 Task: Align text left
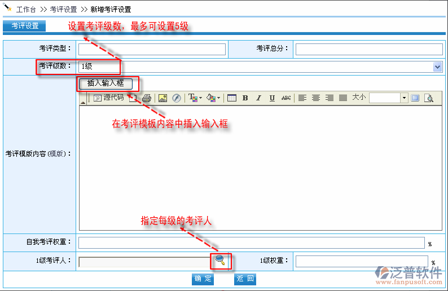pyautogui.click(x=302, y=98)
